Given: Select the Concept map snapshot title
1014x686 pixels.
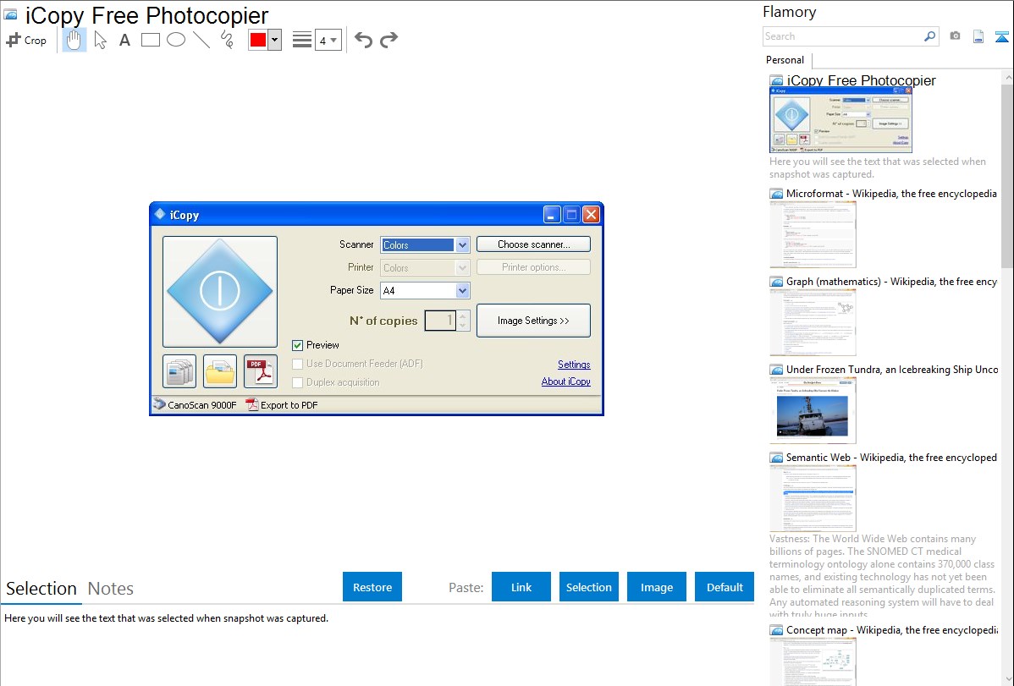Looking at the screenshot, I should [x=891, y=630].
